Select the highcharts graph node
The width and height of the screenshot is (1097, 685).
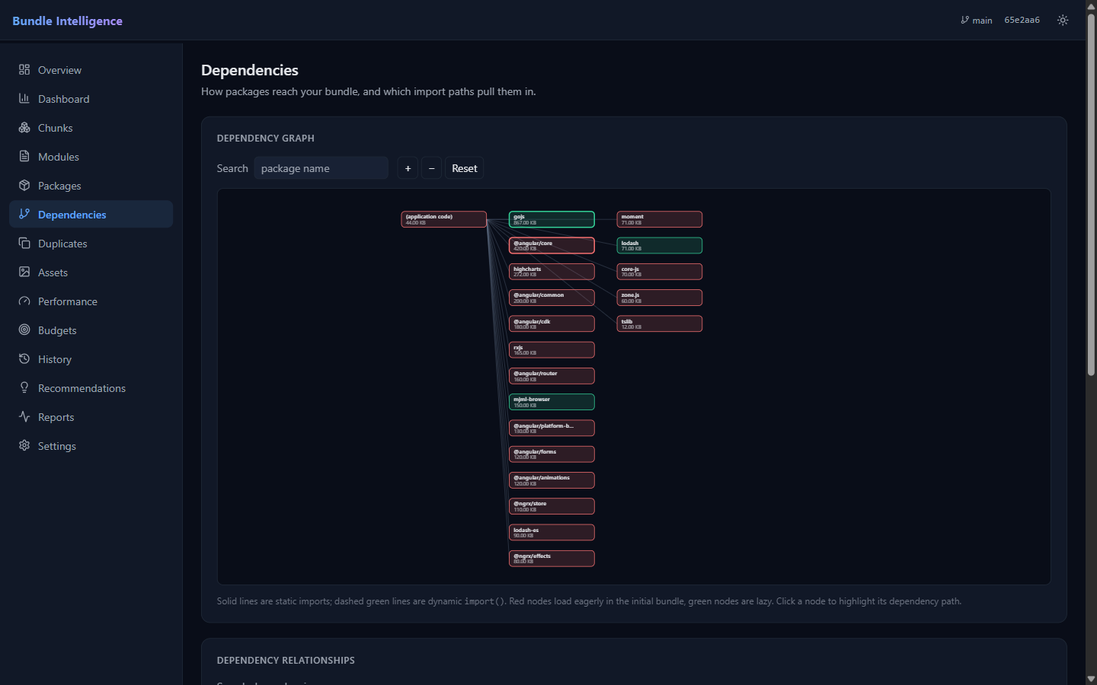pos(552,272)
